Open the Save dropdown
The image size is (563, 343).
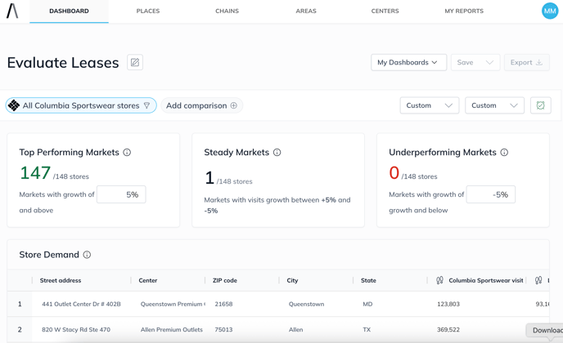pos(475,63)
